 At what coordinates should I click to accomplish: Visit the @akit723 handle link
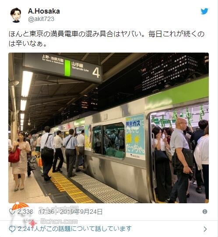pos(41,19)
